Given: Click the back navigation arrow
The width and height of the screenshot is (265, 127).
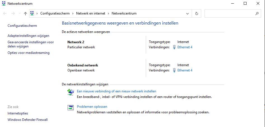Looking at the screenshot, I should [x=5, y=13].
